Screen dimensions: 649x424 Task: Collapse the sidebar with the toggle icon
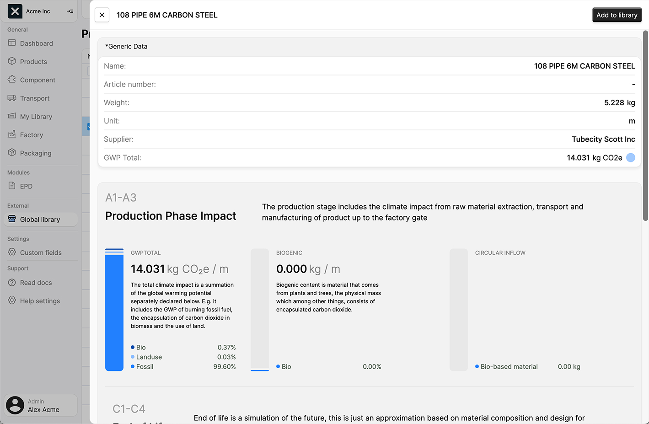[x=70, y=11]
